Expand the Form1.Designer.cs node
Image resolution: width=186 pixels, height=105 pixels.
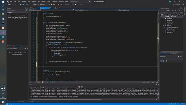pyautogui.click(x=165, y=27)
